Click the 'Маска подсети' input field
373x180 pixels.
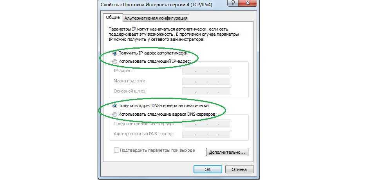click(x=206, y=81)
